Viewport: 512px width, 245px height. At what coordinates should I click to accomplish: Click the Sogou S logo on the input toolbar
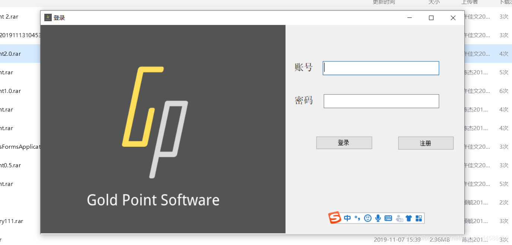(x=335, y=218)
